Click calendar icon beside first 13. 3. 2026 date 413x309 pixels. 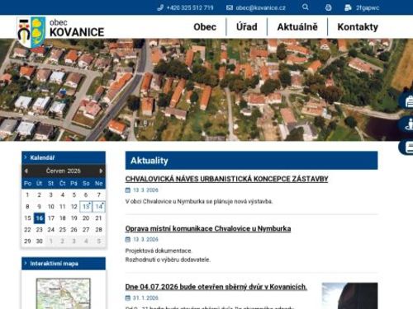pyautogui.click(x=128, y=190)
